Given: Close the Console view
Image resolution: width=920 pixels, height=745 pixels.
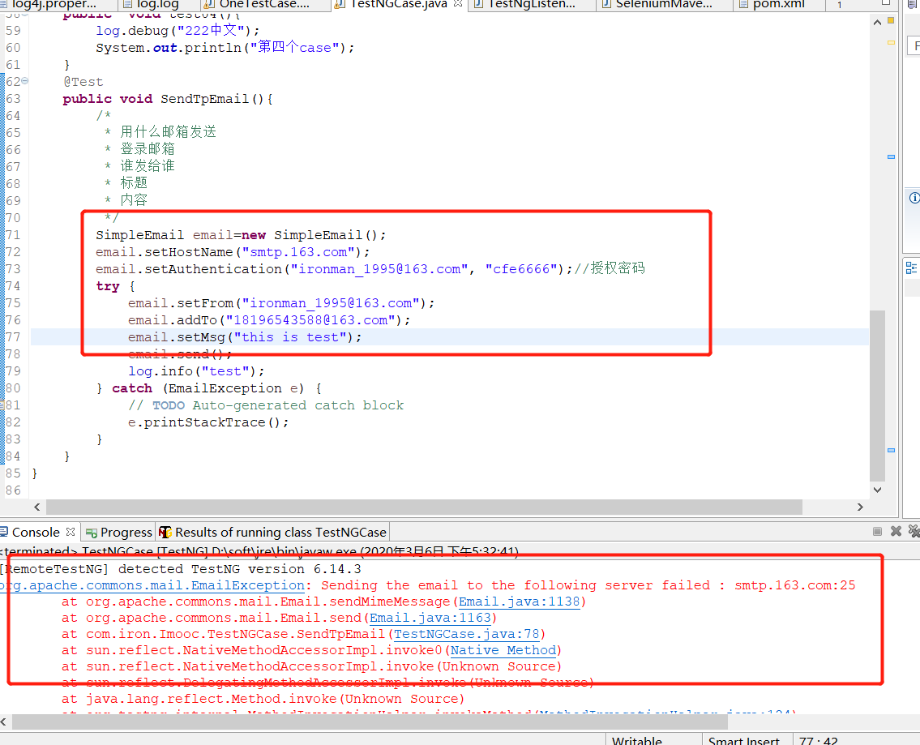Looking at the screenshot, I should tap(71, 532).
